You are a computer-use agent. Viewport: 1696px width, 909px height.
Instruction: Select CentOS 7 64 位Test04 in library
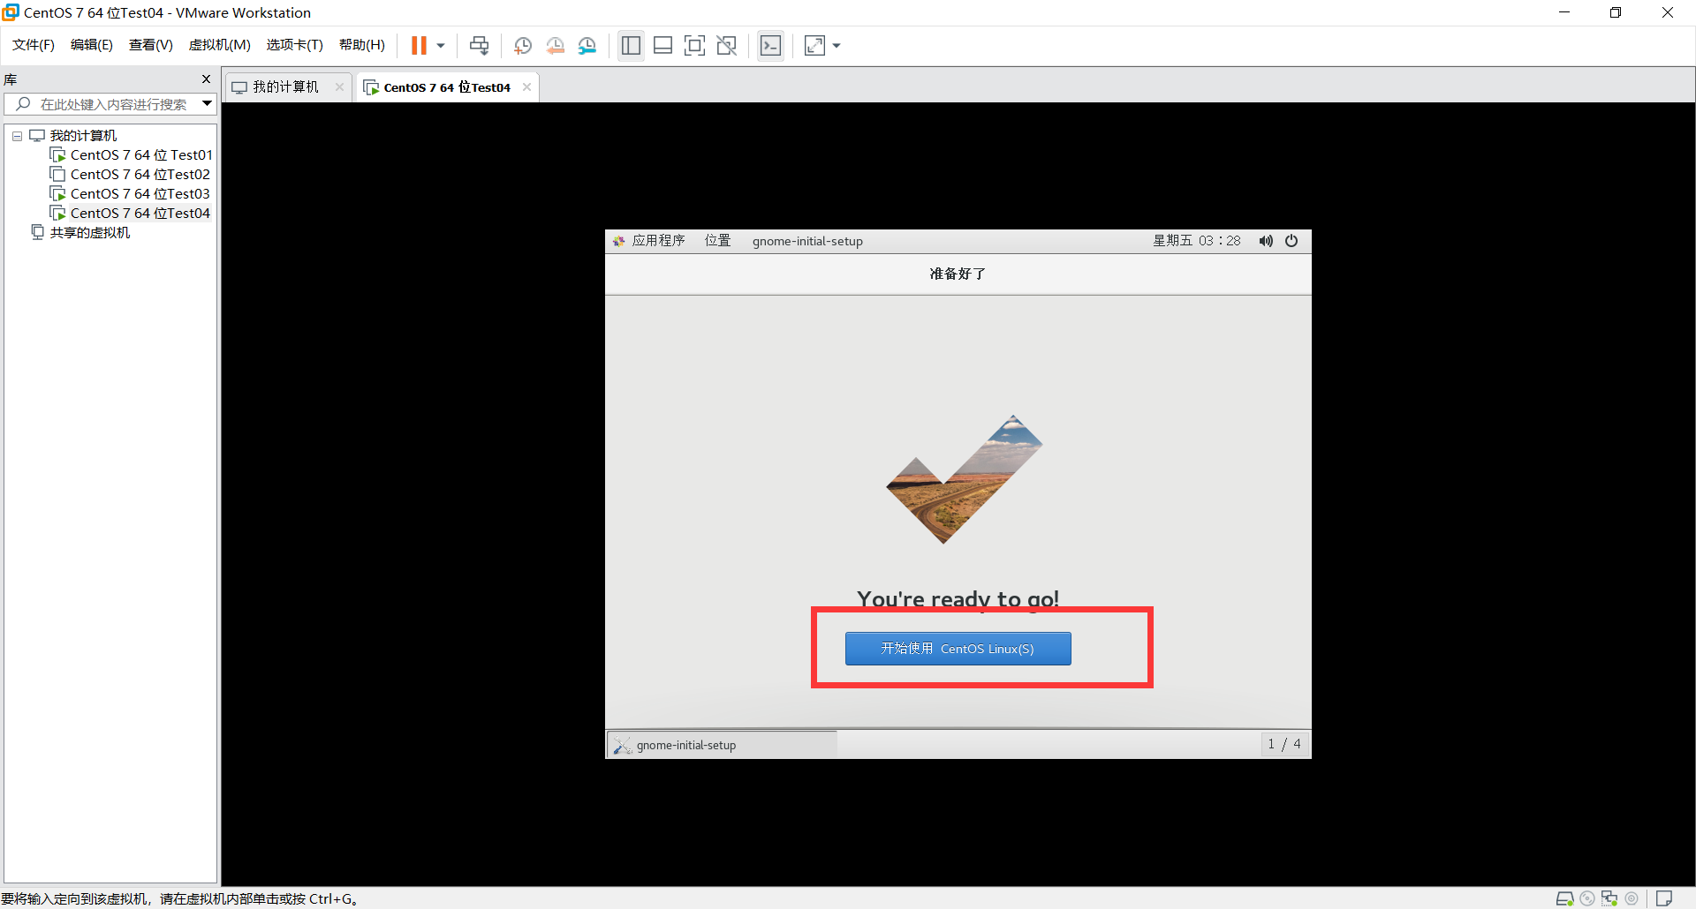(x=140, y=214)
